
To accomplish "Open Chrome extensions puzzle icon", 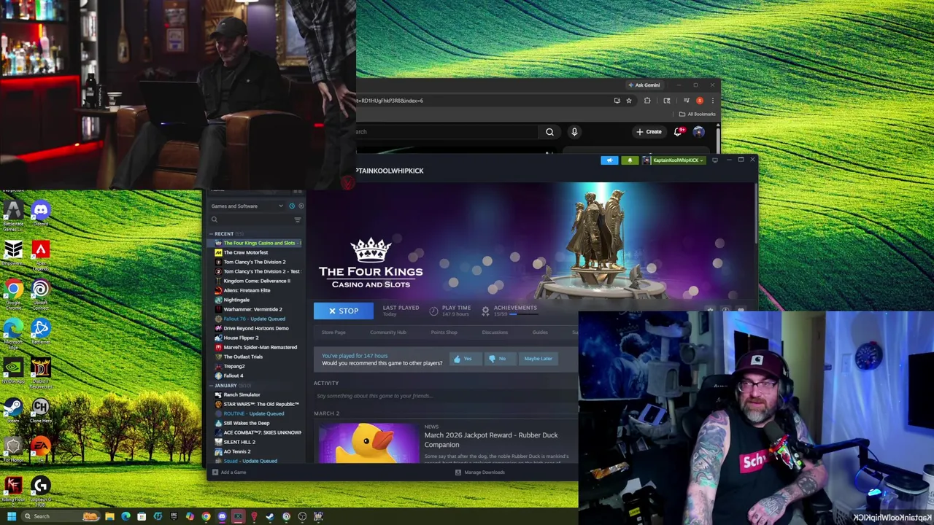I will point(647,101).
